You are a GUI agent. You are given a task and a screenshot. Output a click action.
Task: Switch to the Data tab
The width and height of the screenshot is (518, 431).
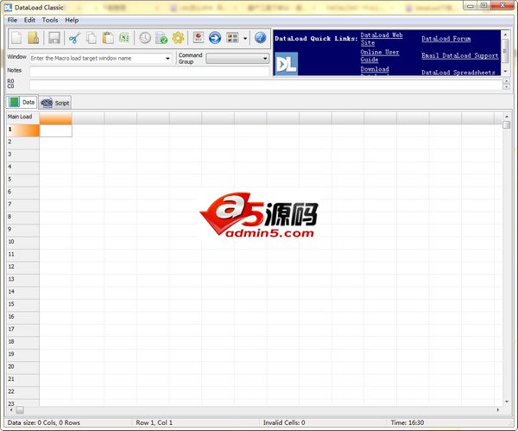[22, 102]
